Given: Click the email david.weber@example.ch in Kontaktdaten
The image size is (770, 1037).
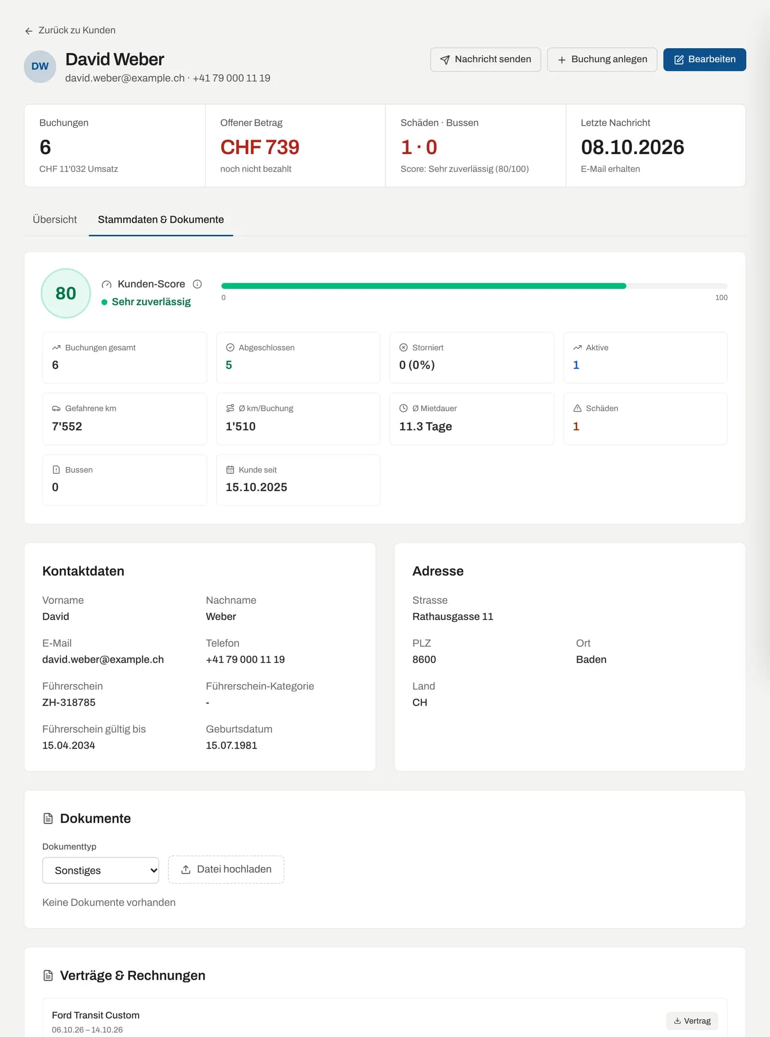Looking at the screenshot, I should pos(103,660).
